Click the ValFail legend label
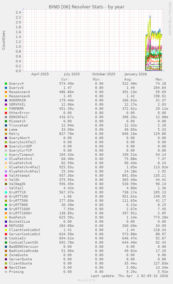The height and width of the screenshot is (284, 173). pos(16,188)
